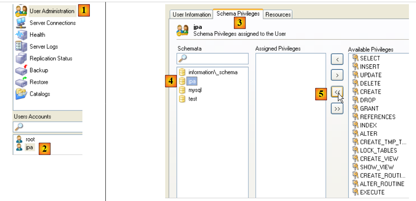Image resolution: width=416 pixels, height=201 pixels.
Task: Select the information_schema schema
Action: [212, 72]
